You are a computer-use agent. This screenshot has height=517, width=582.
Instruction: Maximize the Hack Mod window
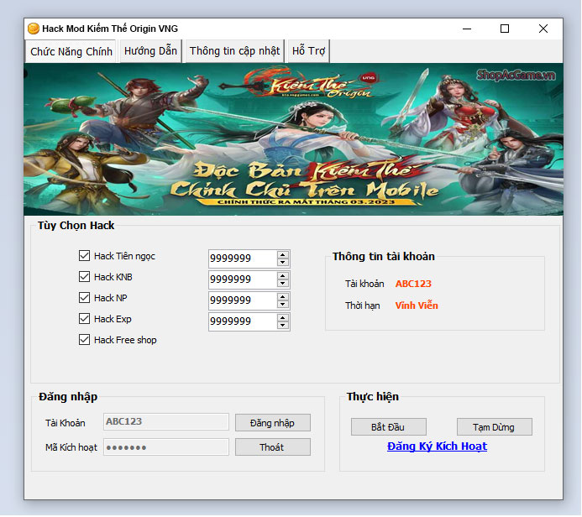tap(505, 29)
